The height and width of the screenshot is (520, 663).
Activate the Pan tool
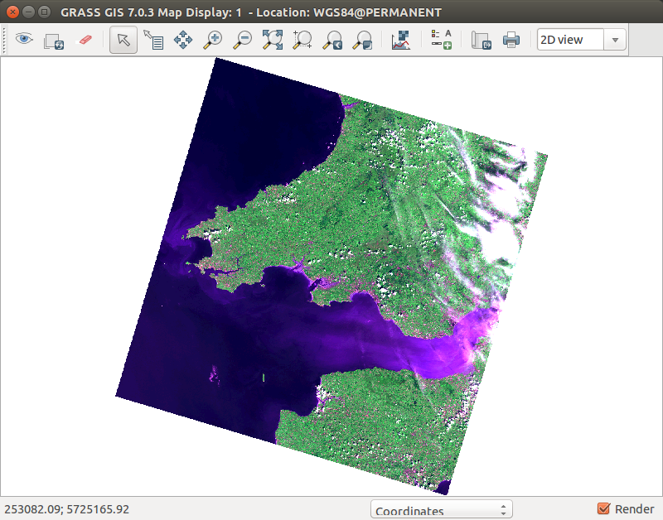(182, 40)
